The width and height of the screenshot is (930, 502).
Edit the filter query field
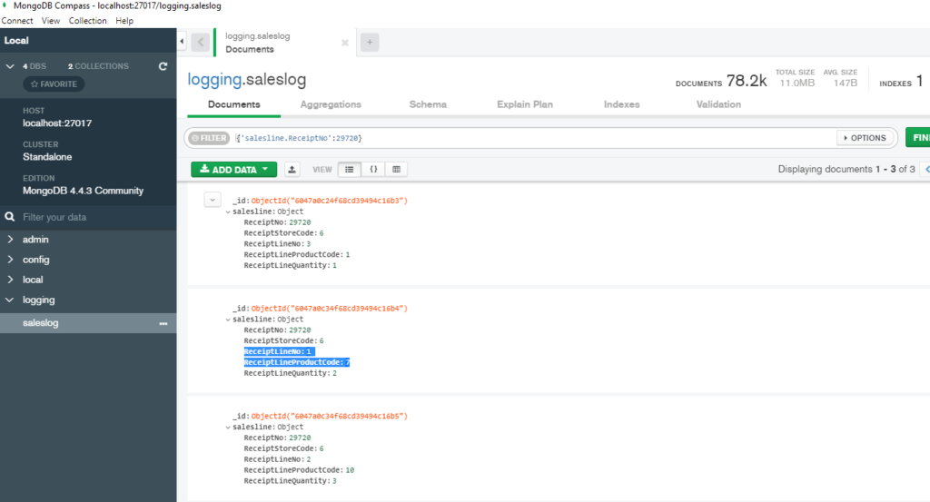tap(534, 138)
